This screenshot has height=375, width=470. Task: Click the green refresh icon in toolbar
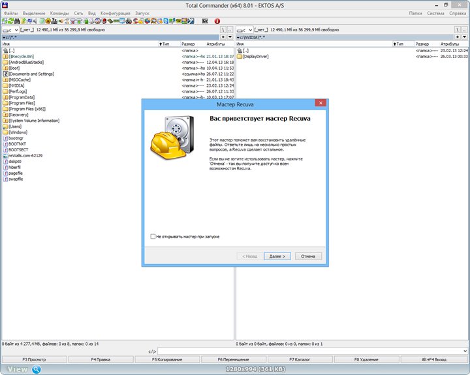[x=5, y=21]
